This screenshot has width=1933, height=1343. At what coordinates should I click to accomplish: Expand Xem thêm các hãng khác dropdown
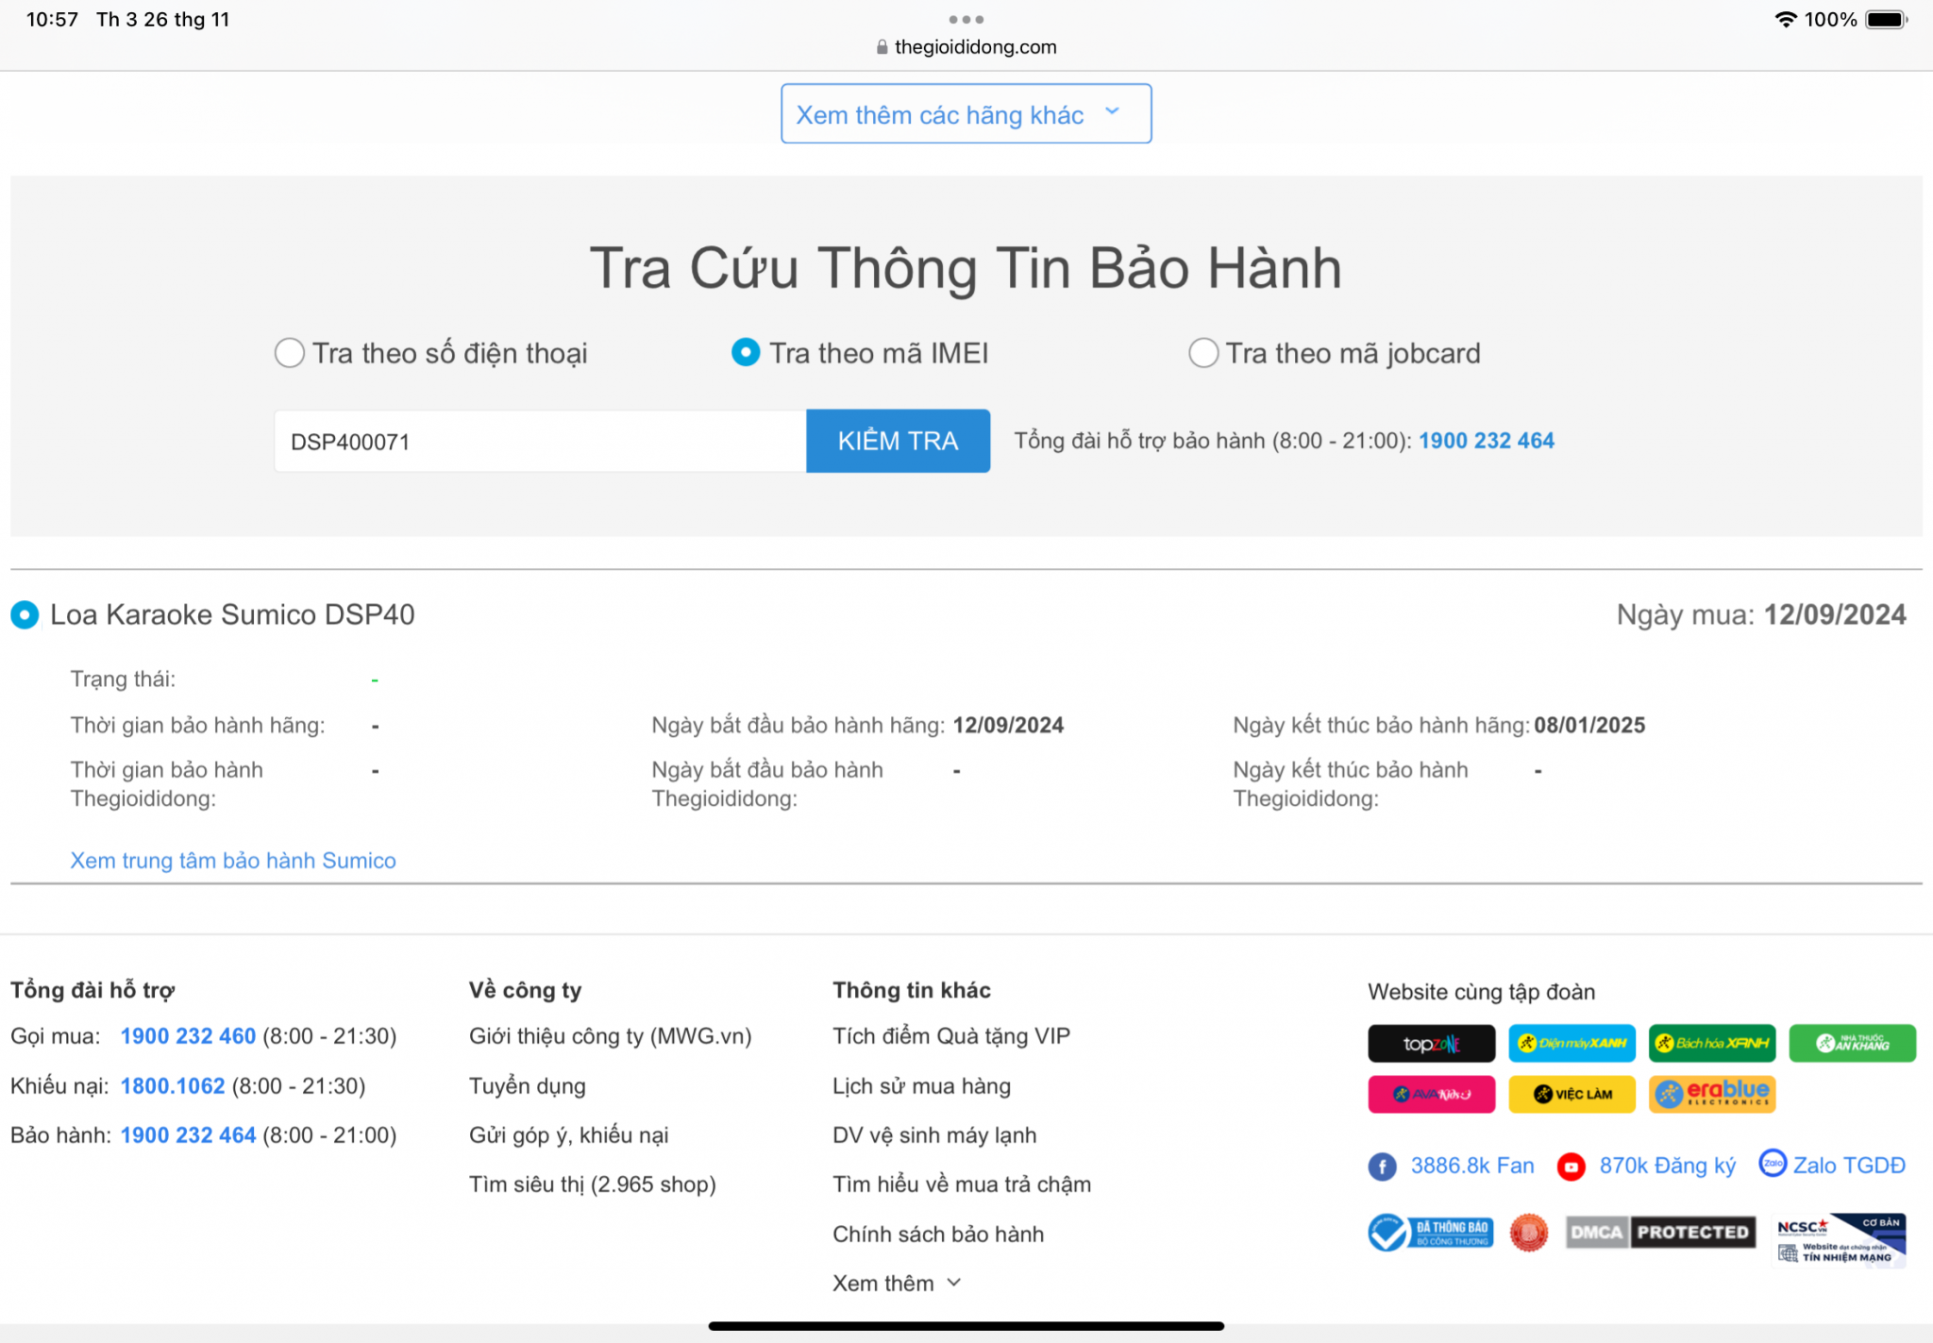[966, 113]
